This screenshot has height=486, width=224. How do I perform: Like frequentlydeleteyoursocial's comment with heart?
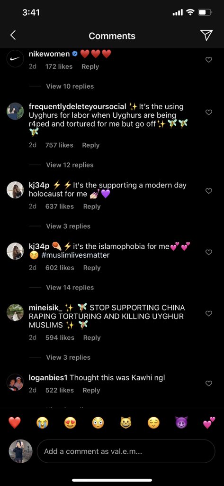tap(209, 112)
